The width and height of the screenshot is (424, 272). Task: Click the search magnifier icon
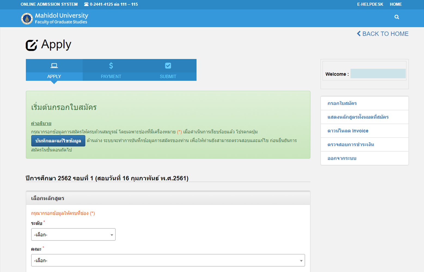396,17
